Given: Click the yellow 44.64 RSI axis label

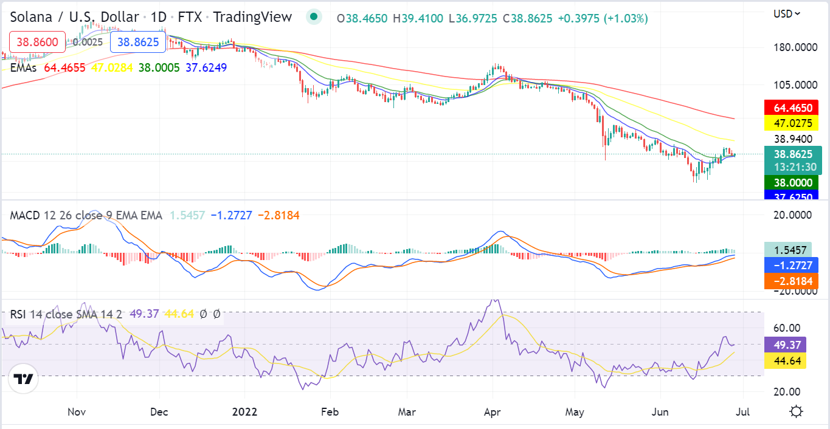Looking at the screenshot, I should 785,361.
